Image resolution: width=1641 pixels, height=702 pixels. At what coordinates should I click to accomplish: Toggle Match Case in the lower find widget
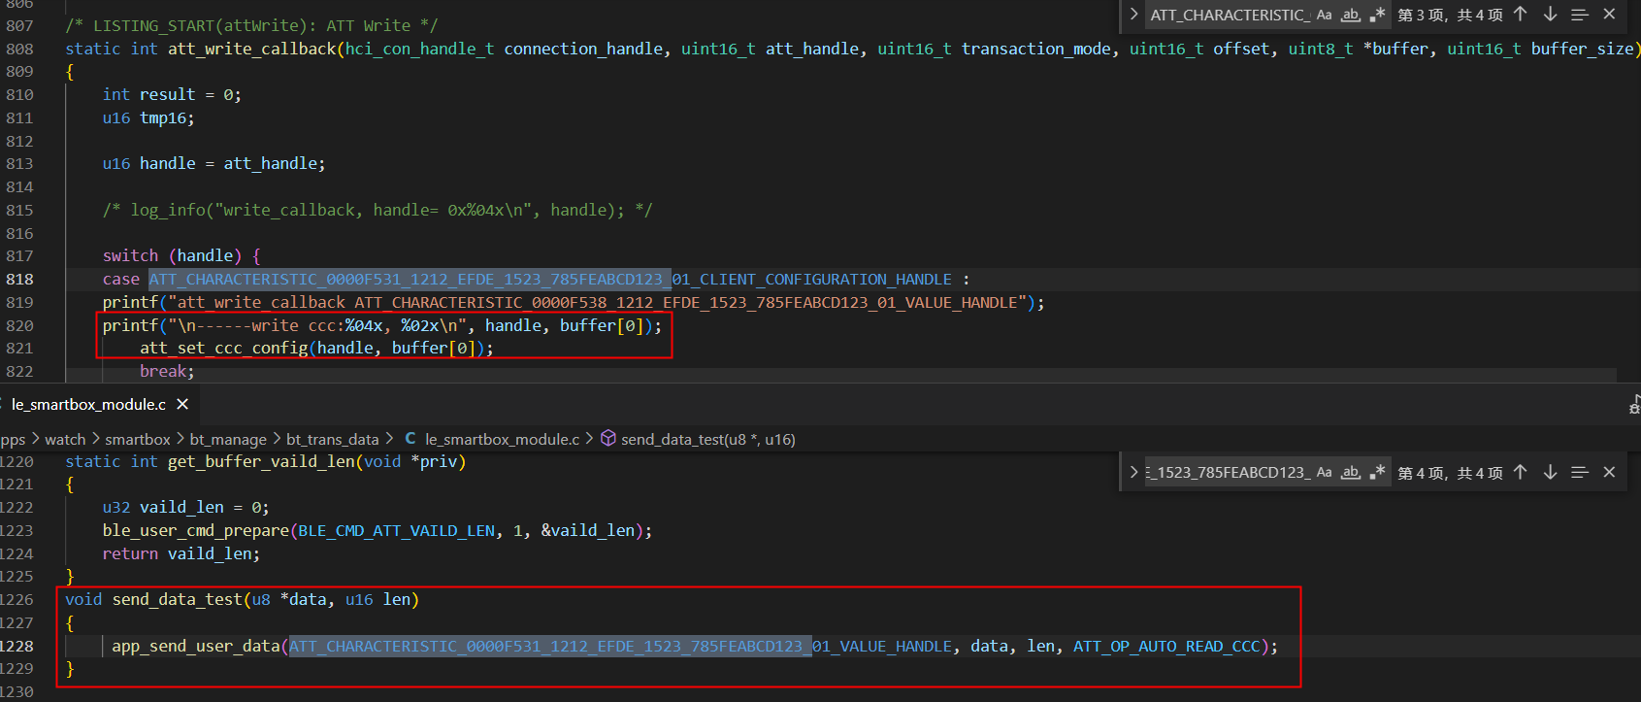(x=1324, y=472)
